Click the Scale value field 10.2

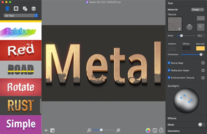tap(201, 36)
